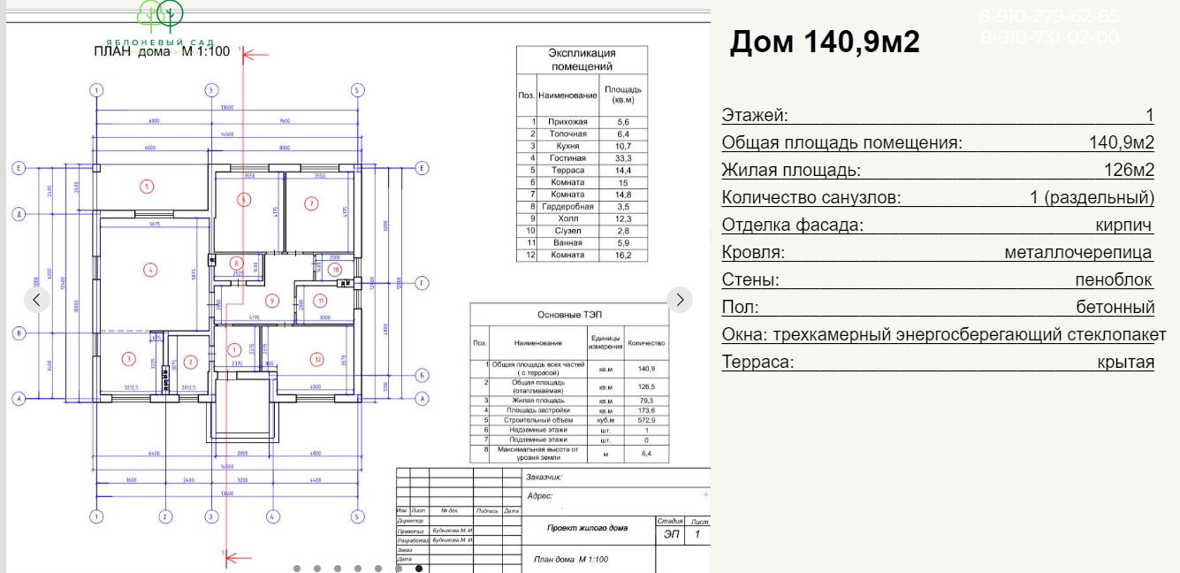
Task: Select the first carousel pagination dot
Action: pos(297,569)
